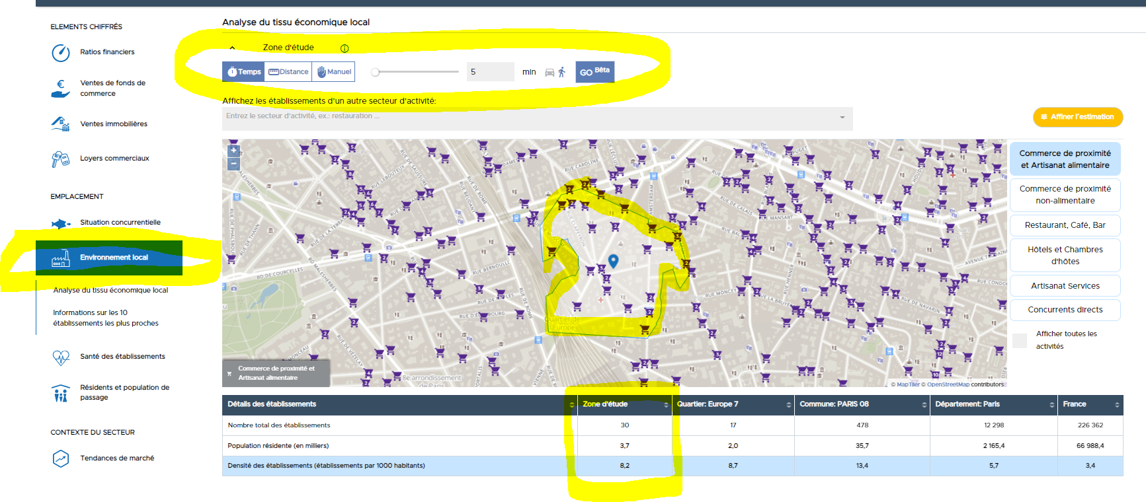The width and height of the screenshot is (1146, 502).
Task: Click Nombre total des établissements row label
Action: click(278, 425)
